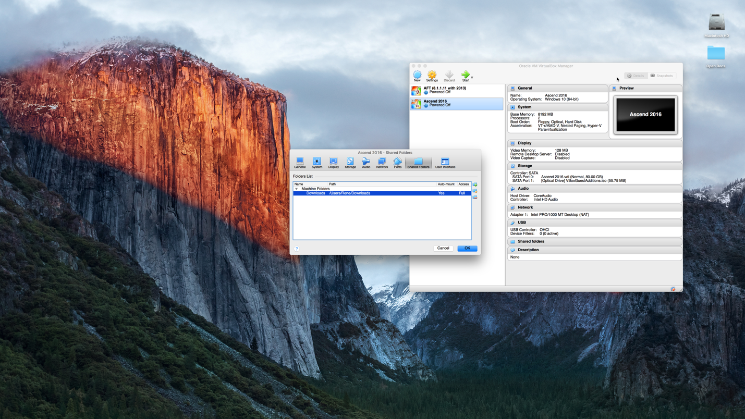Click the USB section header in details
This screenshot has height=419, width=745.
pos(595,223)
